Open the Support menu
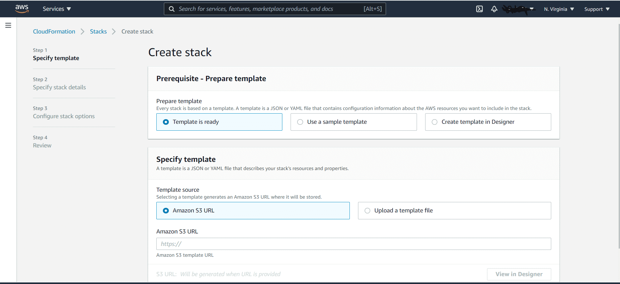The height and width of the screenshot is (284, 620). [597, 9]
